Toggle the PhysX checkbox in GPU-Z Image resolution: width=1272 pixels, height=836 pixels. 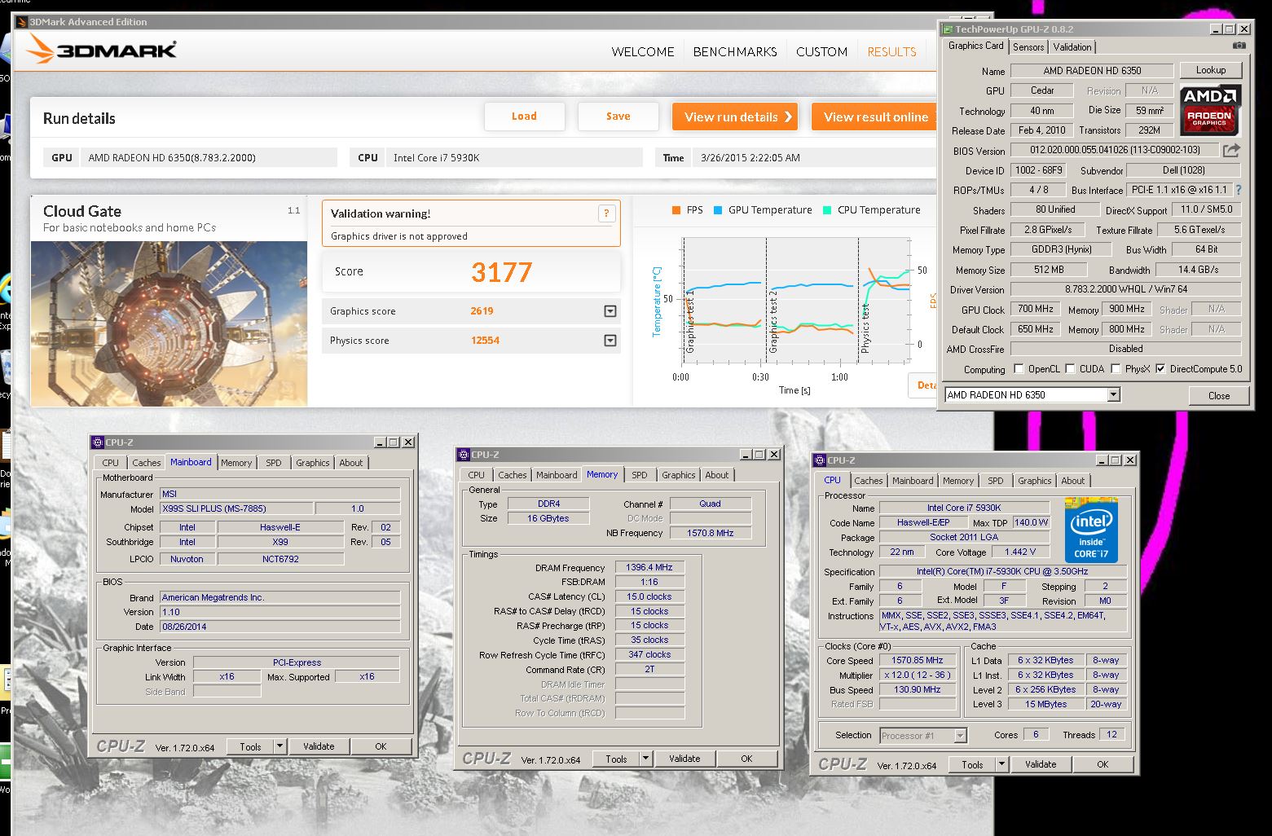coord(1116,369)
